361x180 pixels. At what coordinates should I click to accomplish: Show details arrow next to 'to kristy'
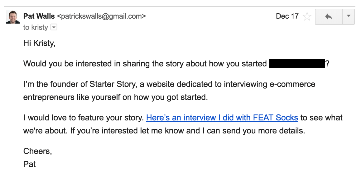point(54,27)
